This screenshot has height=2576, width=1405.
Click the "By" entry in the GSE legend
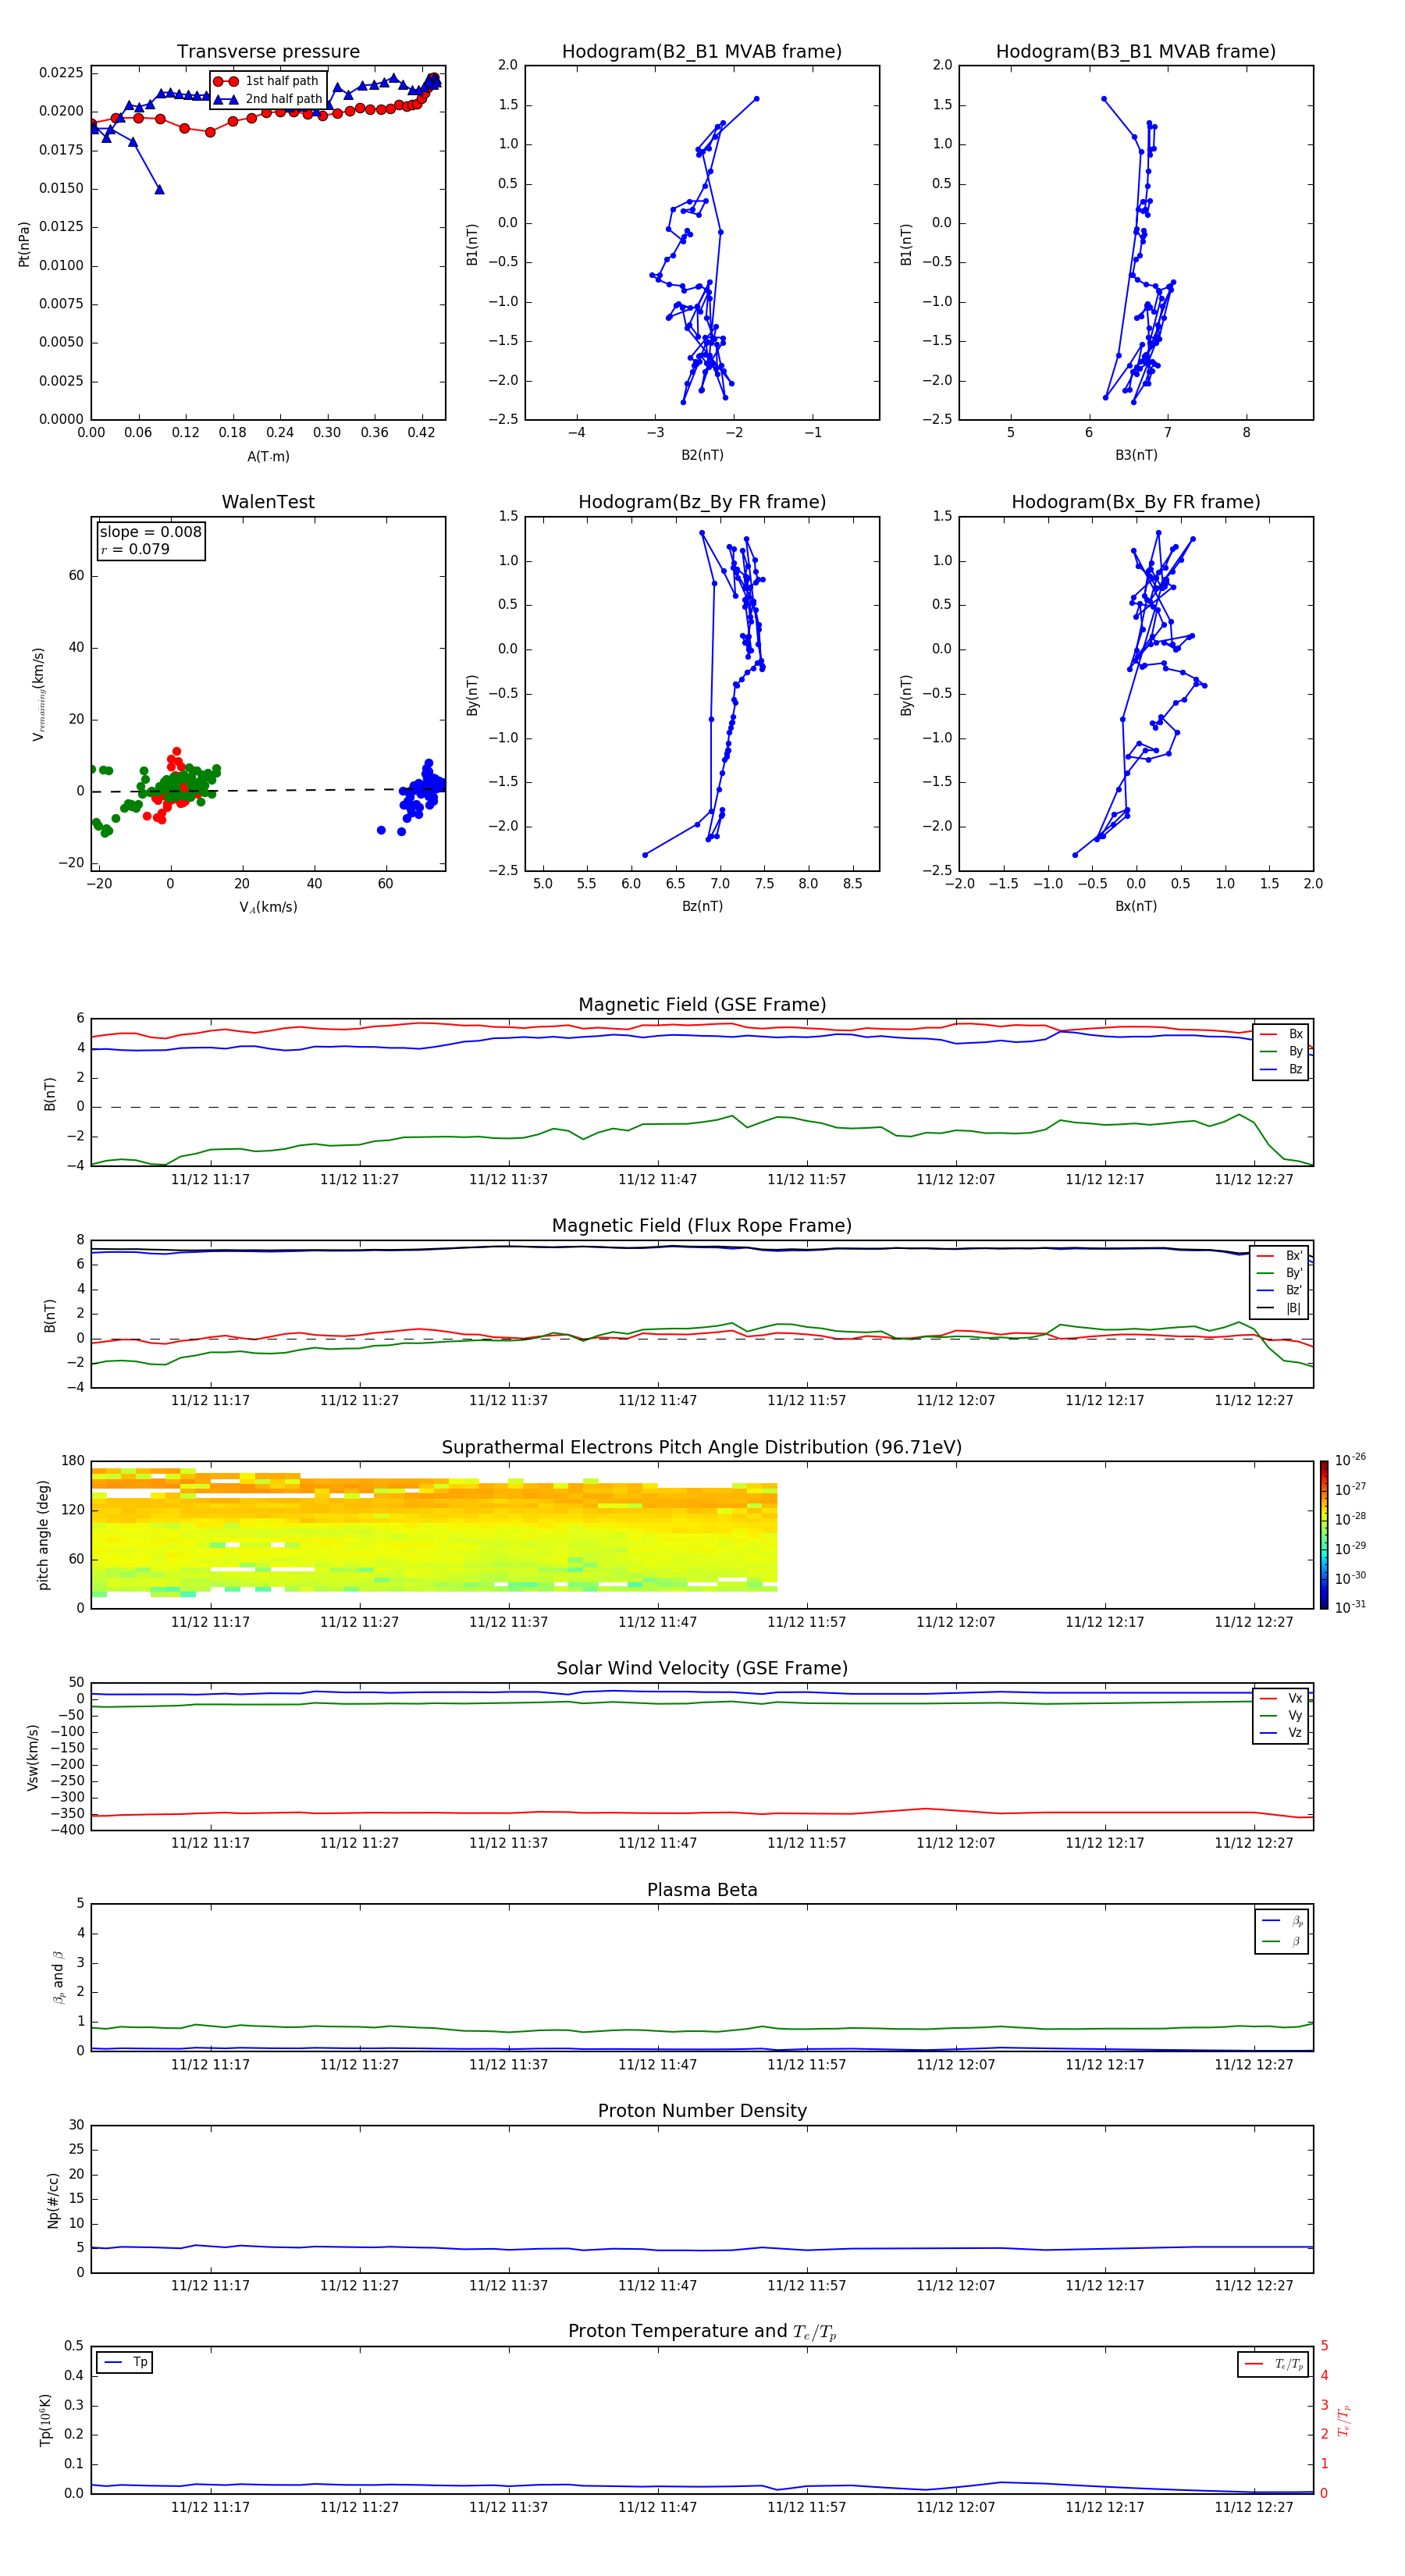(1281, 1051)
